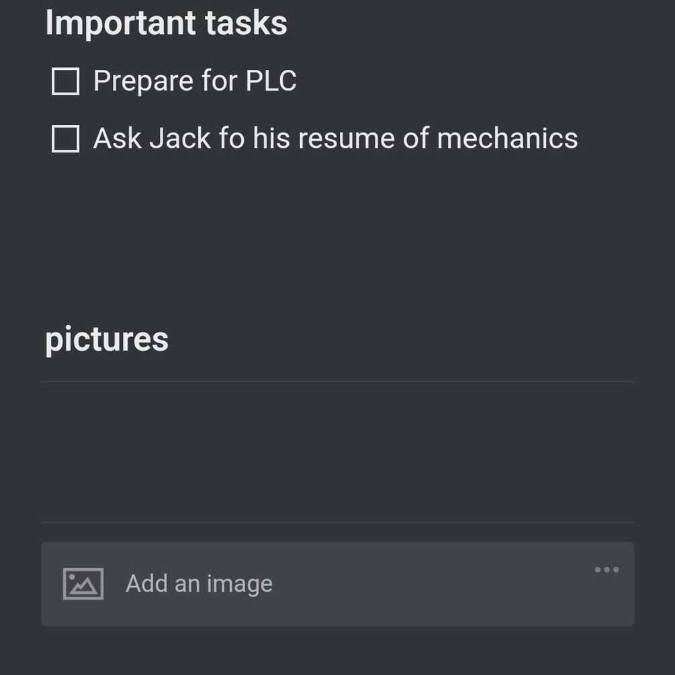The height and width of the screenshot is (675, 675).
Task: Click the word "PLC" in first task
Action: click(271, 81)
